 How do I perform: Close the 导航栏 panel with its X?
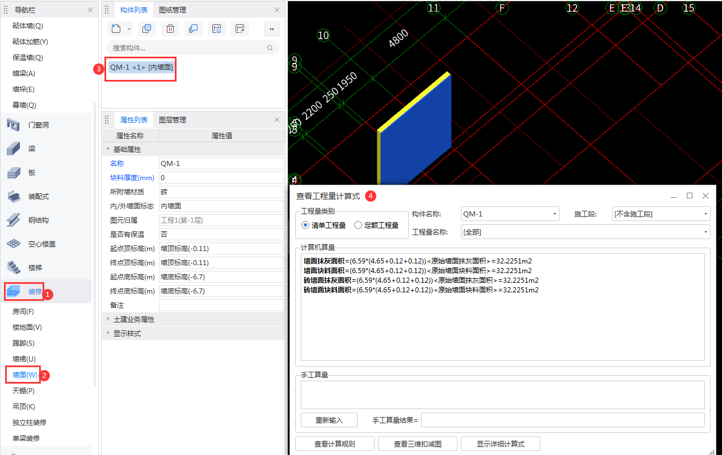(x=90, y=10)
